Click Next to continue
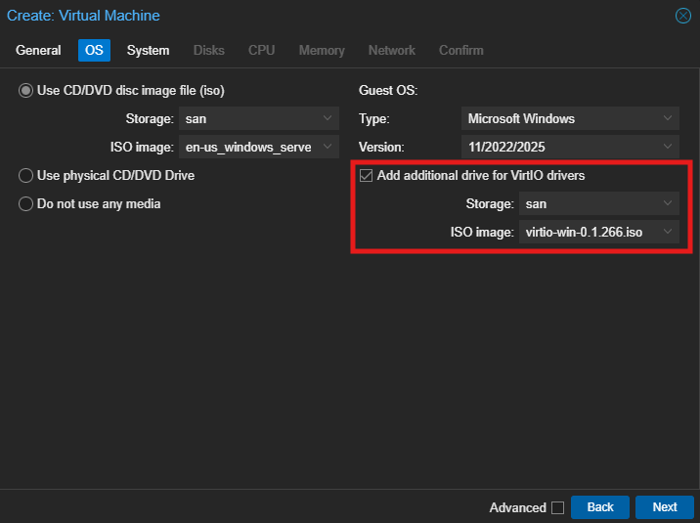This screenshot has height=523, width=700. tap(665, 507)
